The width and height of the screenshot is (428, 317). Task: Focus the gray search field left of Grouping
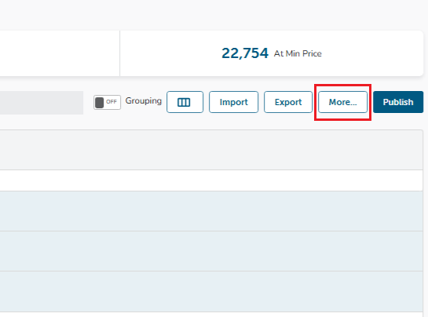click(42, 103)
